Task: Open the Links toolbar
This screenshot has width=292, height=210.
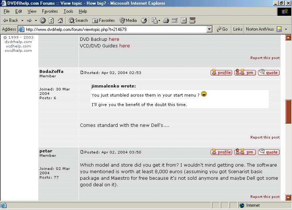Action: click(238, 29)
